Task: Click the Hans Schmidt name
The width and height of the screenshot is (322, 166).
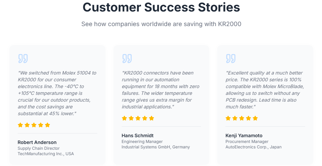Action: coord(137,136)
